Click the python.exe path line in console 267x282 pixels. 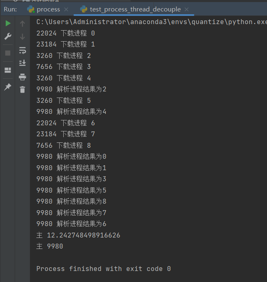click(151, 22)
